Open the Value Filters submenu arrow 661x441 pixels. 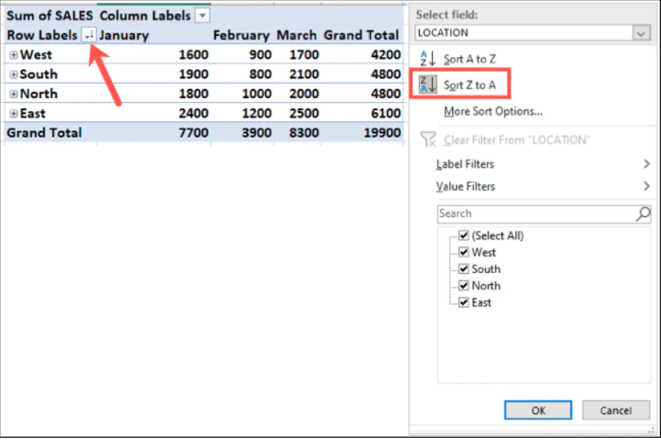(646, 186)
